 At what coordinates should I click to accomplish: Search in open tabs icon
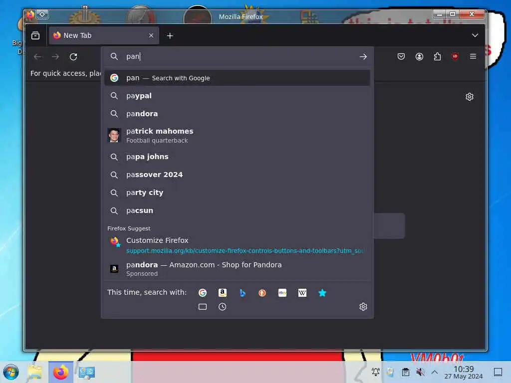pos(203,307)
